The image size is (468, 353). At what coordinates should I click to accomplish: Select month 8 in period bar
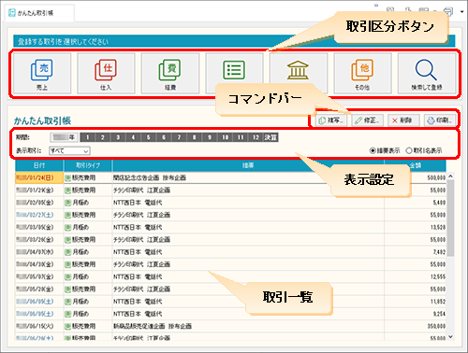(x=195, y=137)
